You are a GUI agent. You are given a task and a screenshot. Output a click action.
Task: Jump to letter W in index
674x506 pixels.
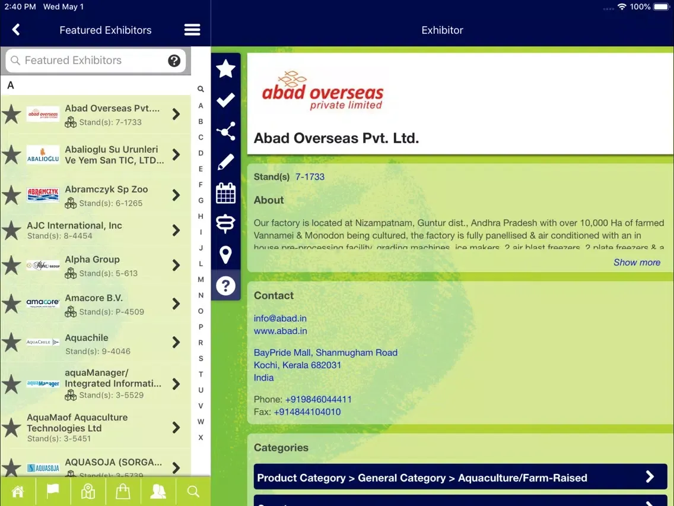pyautogui.click(x=201, y=422)
